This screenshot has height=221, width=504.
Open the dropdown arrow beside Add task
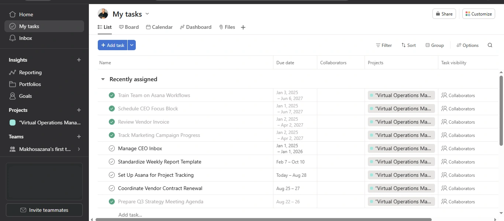tap(132, 45)
